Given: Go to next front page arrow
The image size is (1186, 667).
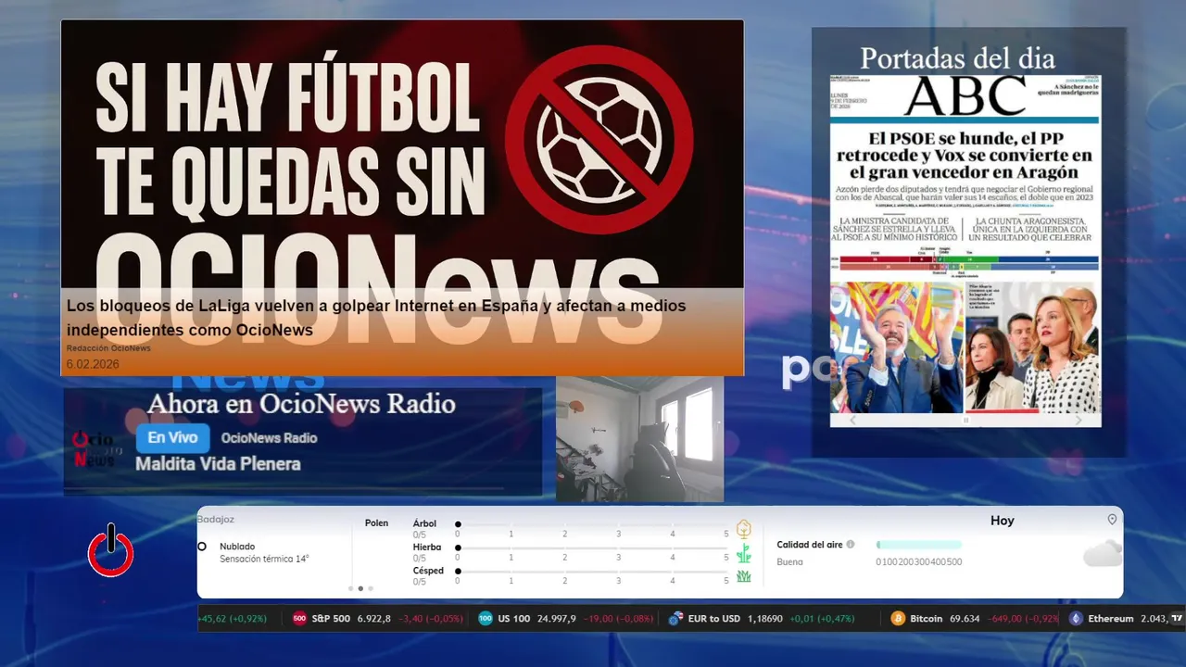Looking at the screenshot, I should pos(1078,420).
